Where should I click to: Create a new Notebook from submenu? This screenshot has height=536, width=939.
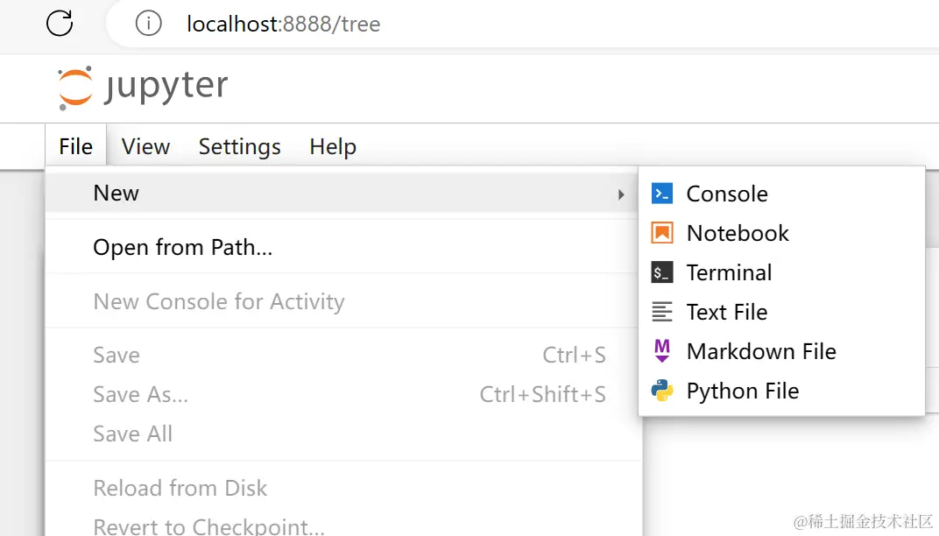coord(738,233)
